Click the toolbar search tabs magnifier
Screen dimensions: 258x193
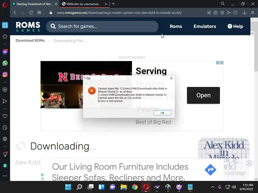click(x=223, y=4)
